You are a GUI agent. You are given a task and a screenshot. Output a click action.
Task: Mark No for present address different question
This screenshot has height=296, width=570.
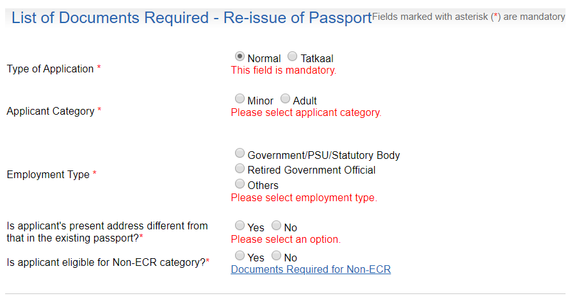click(x=276, y=226)
